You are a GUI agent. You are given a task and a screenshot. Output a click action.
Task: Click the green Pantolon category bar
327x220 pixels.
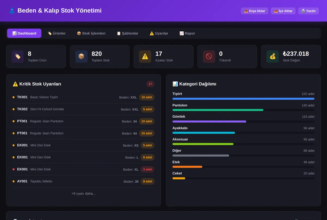[218, 110]
